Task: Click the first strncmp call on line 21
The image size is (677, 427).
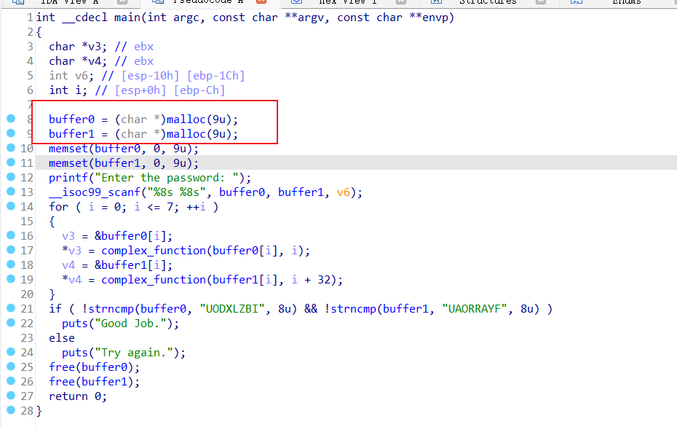Action: pos(111,309)
